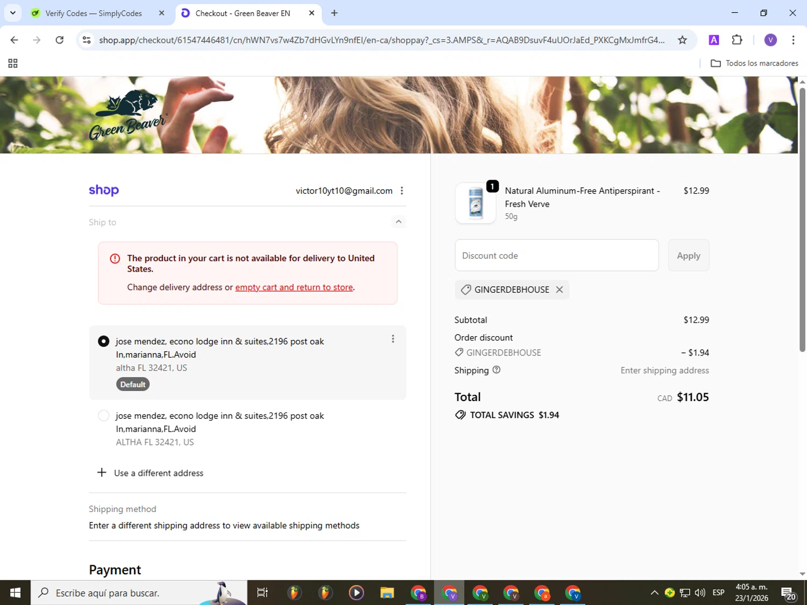
Task: Click the purple A extension icon
Action: pos(714,40)
